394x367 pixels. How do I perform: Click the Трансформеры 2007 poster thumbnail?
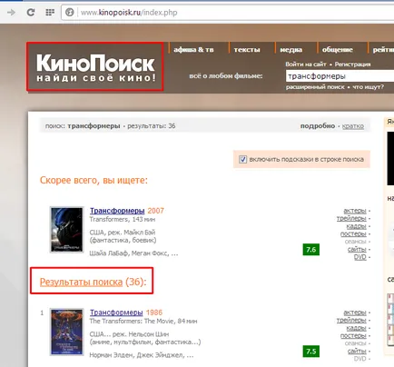coord(66,230)
